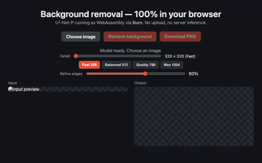The width and height of the screenshot is (262, 163).
Task: Click the Detail slider handle
Action: (x=76, y=56)
